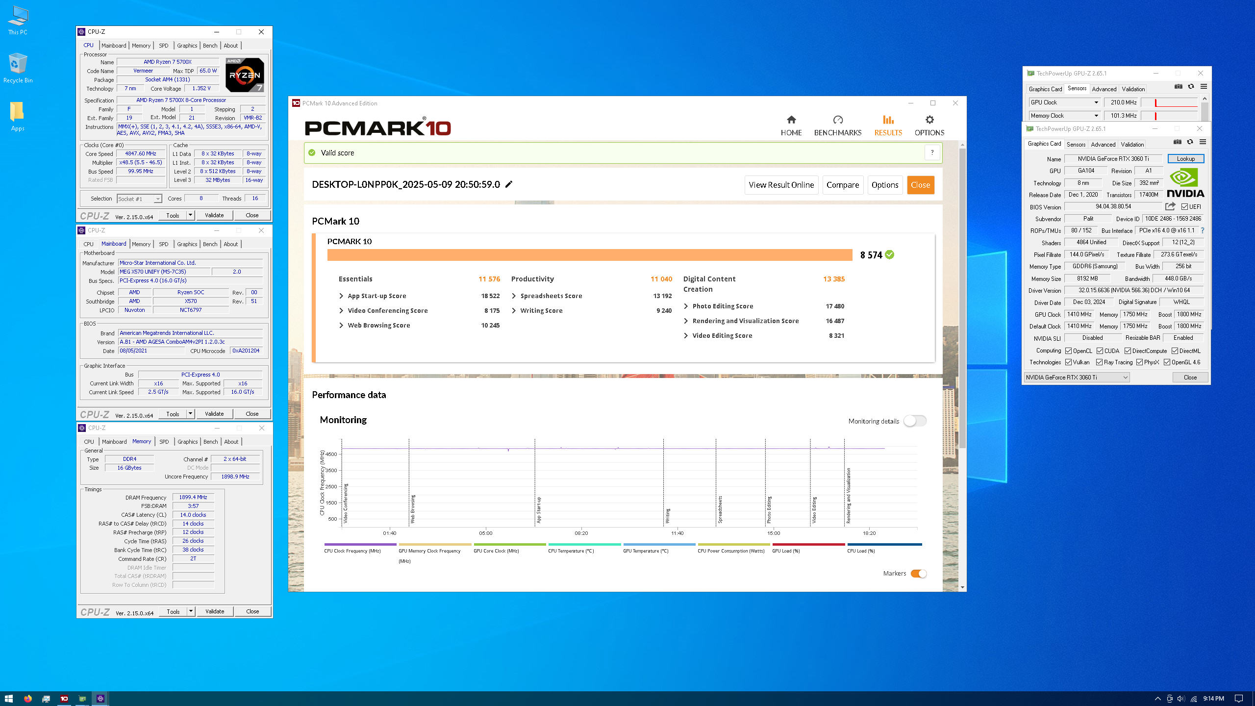Image resolution: width=1255 pixels, height=706 pixels.
Task: Toggle the DirectCompute checkbox in GPU-Z
Action: [1128, 351]
